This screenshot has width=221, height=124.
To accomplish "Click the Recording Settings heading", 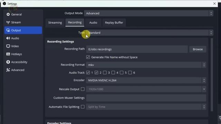I will pos(60,42).
